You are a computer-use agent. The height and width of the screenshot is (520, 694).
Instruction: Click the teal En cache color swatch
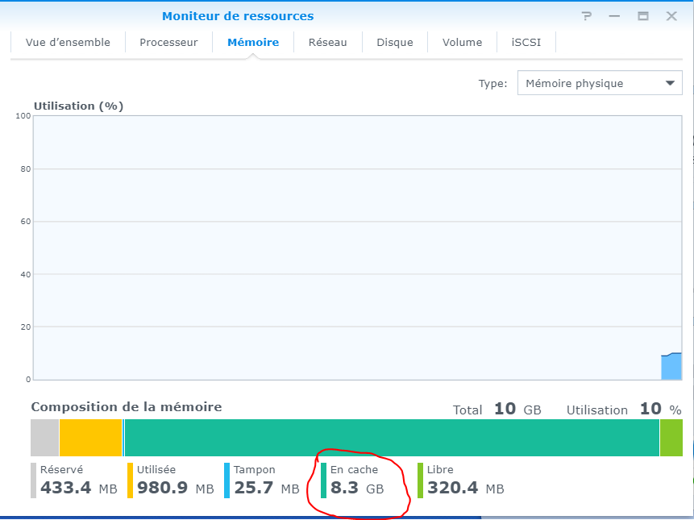pos(324,480)
